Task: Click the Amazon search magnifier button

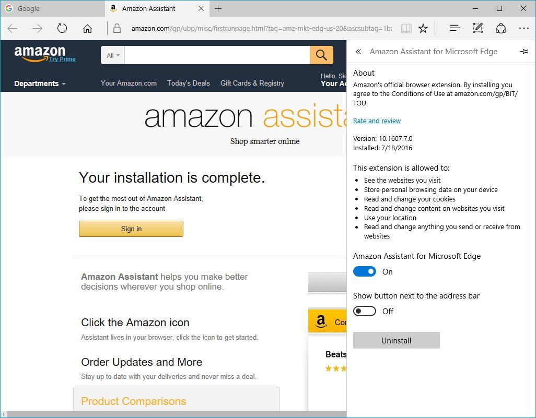Action: [x=321, y=55]
